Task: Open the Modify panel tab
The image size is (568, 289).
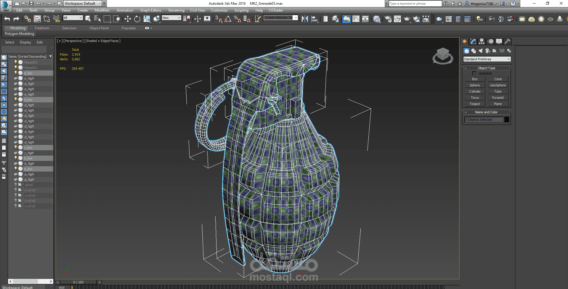Action: pos(473,41)
